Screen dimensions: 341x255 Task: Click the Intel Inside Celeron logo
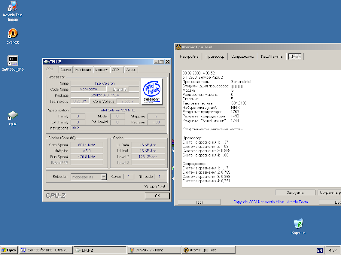[152, 91]
